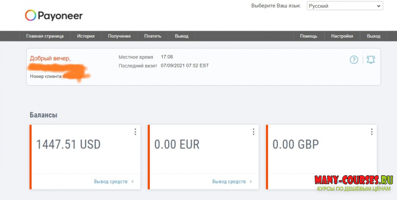Open the Получение menu
Image resolution: width=397 pixels, height=200 pixels.
point(119,36)
